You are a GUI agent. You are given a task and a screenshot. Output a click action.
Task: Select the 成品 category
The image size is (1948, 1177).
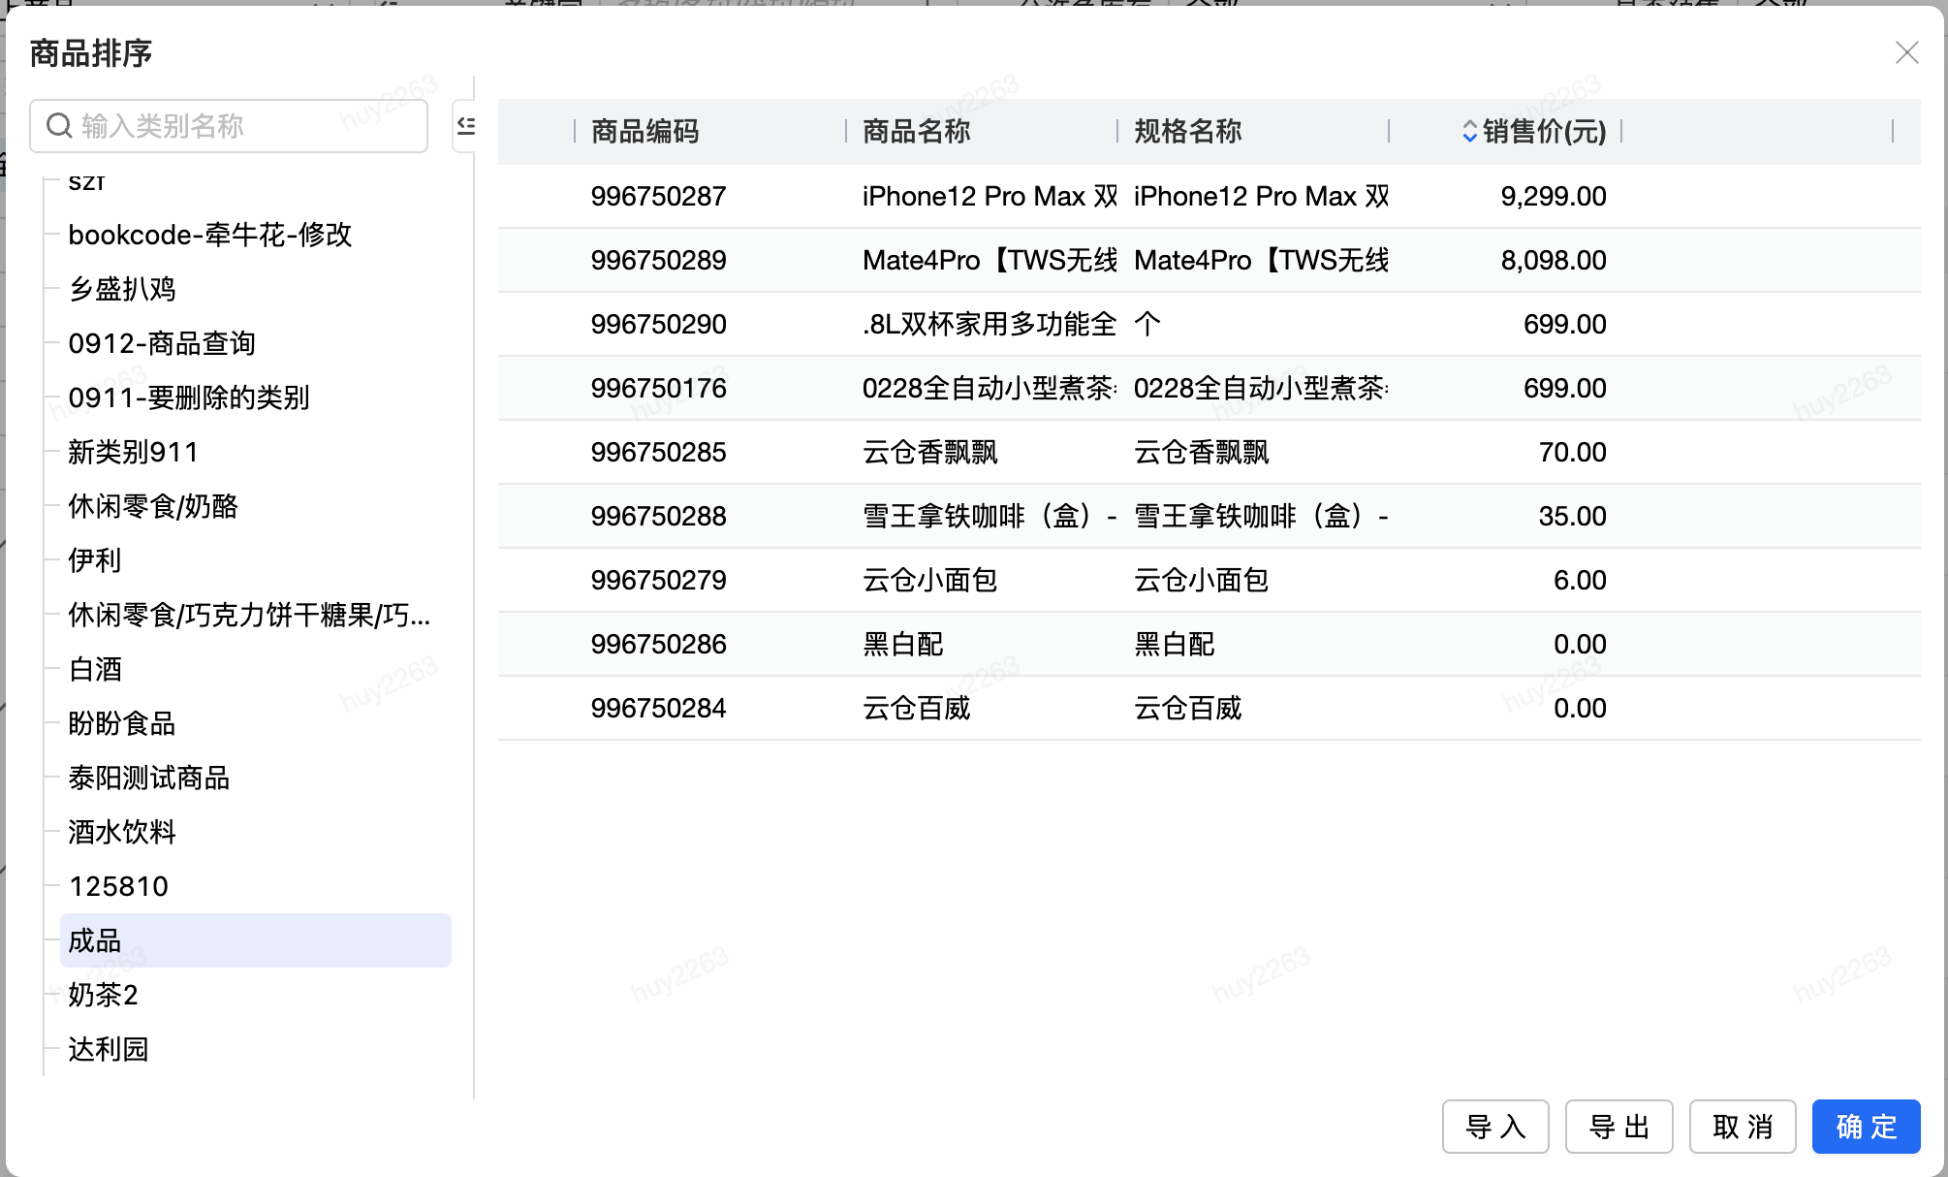(95, 940)
